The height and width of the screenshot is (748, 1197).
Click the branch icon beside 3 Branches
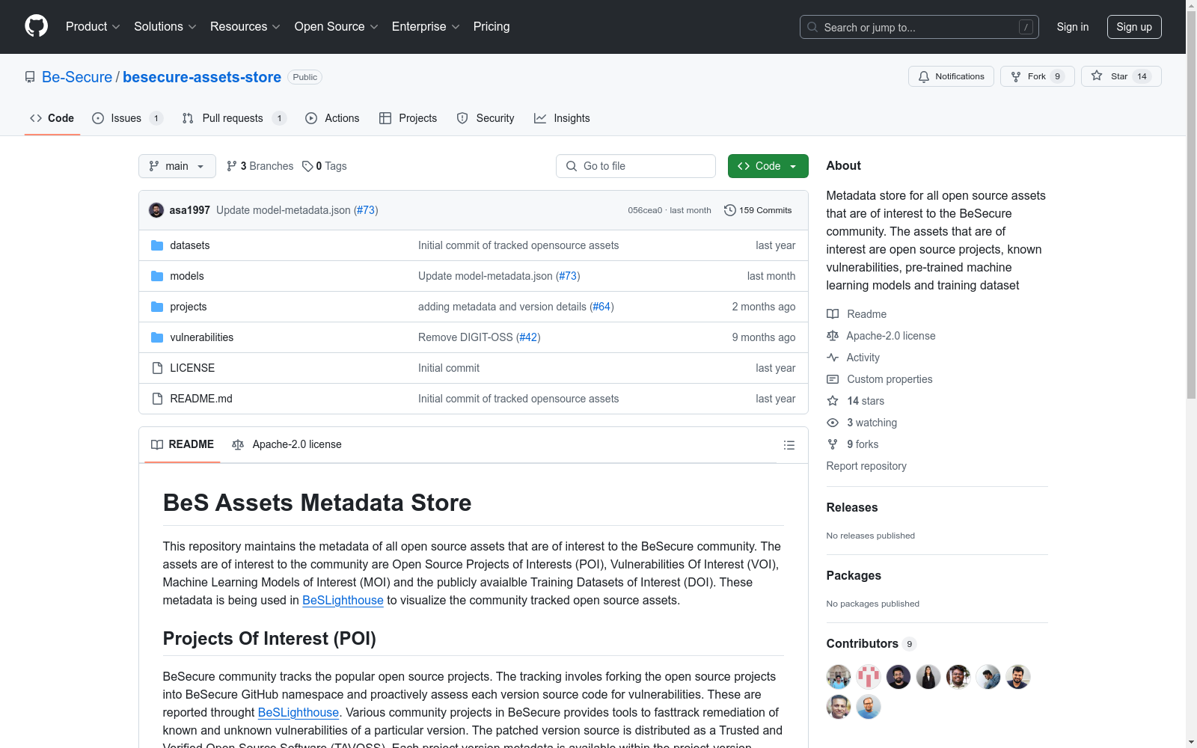tap(232, 166)
